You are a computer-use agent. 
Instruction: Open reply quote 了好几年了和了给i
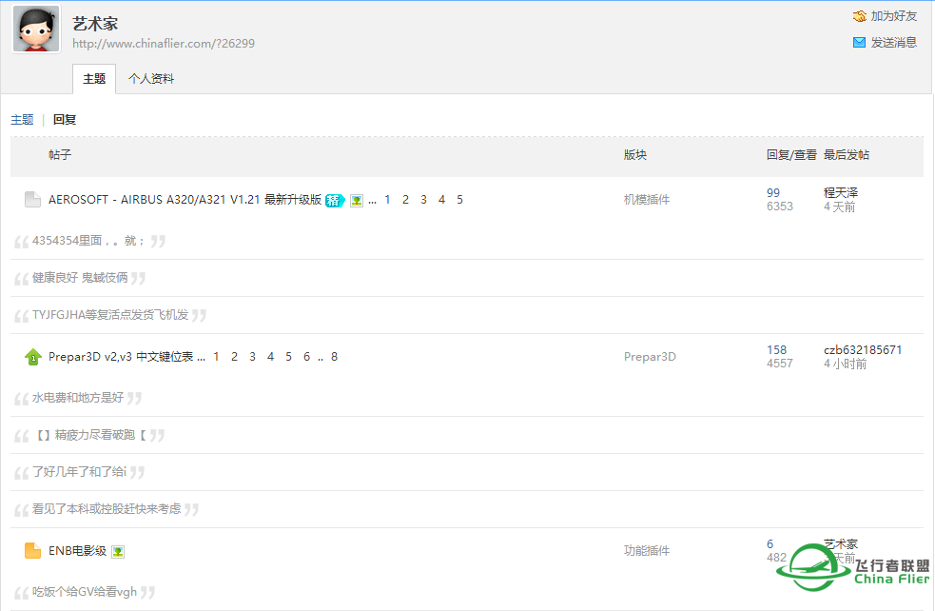point(79,472)
